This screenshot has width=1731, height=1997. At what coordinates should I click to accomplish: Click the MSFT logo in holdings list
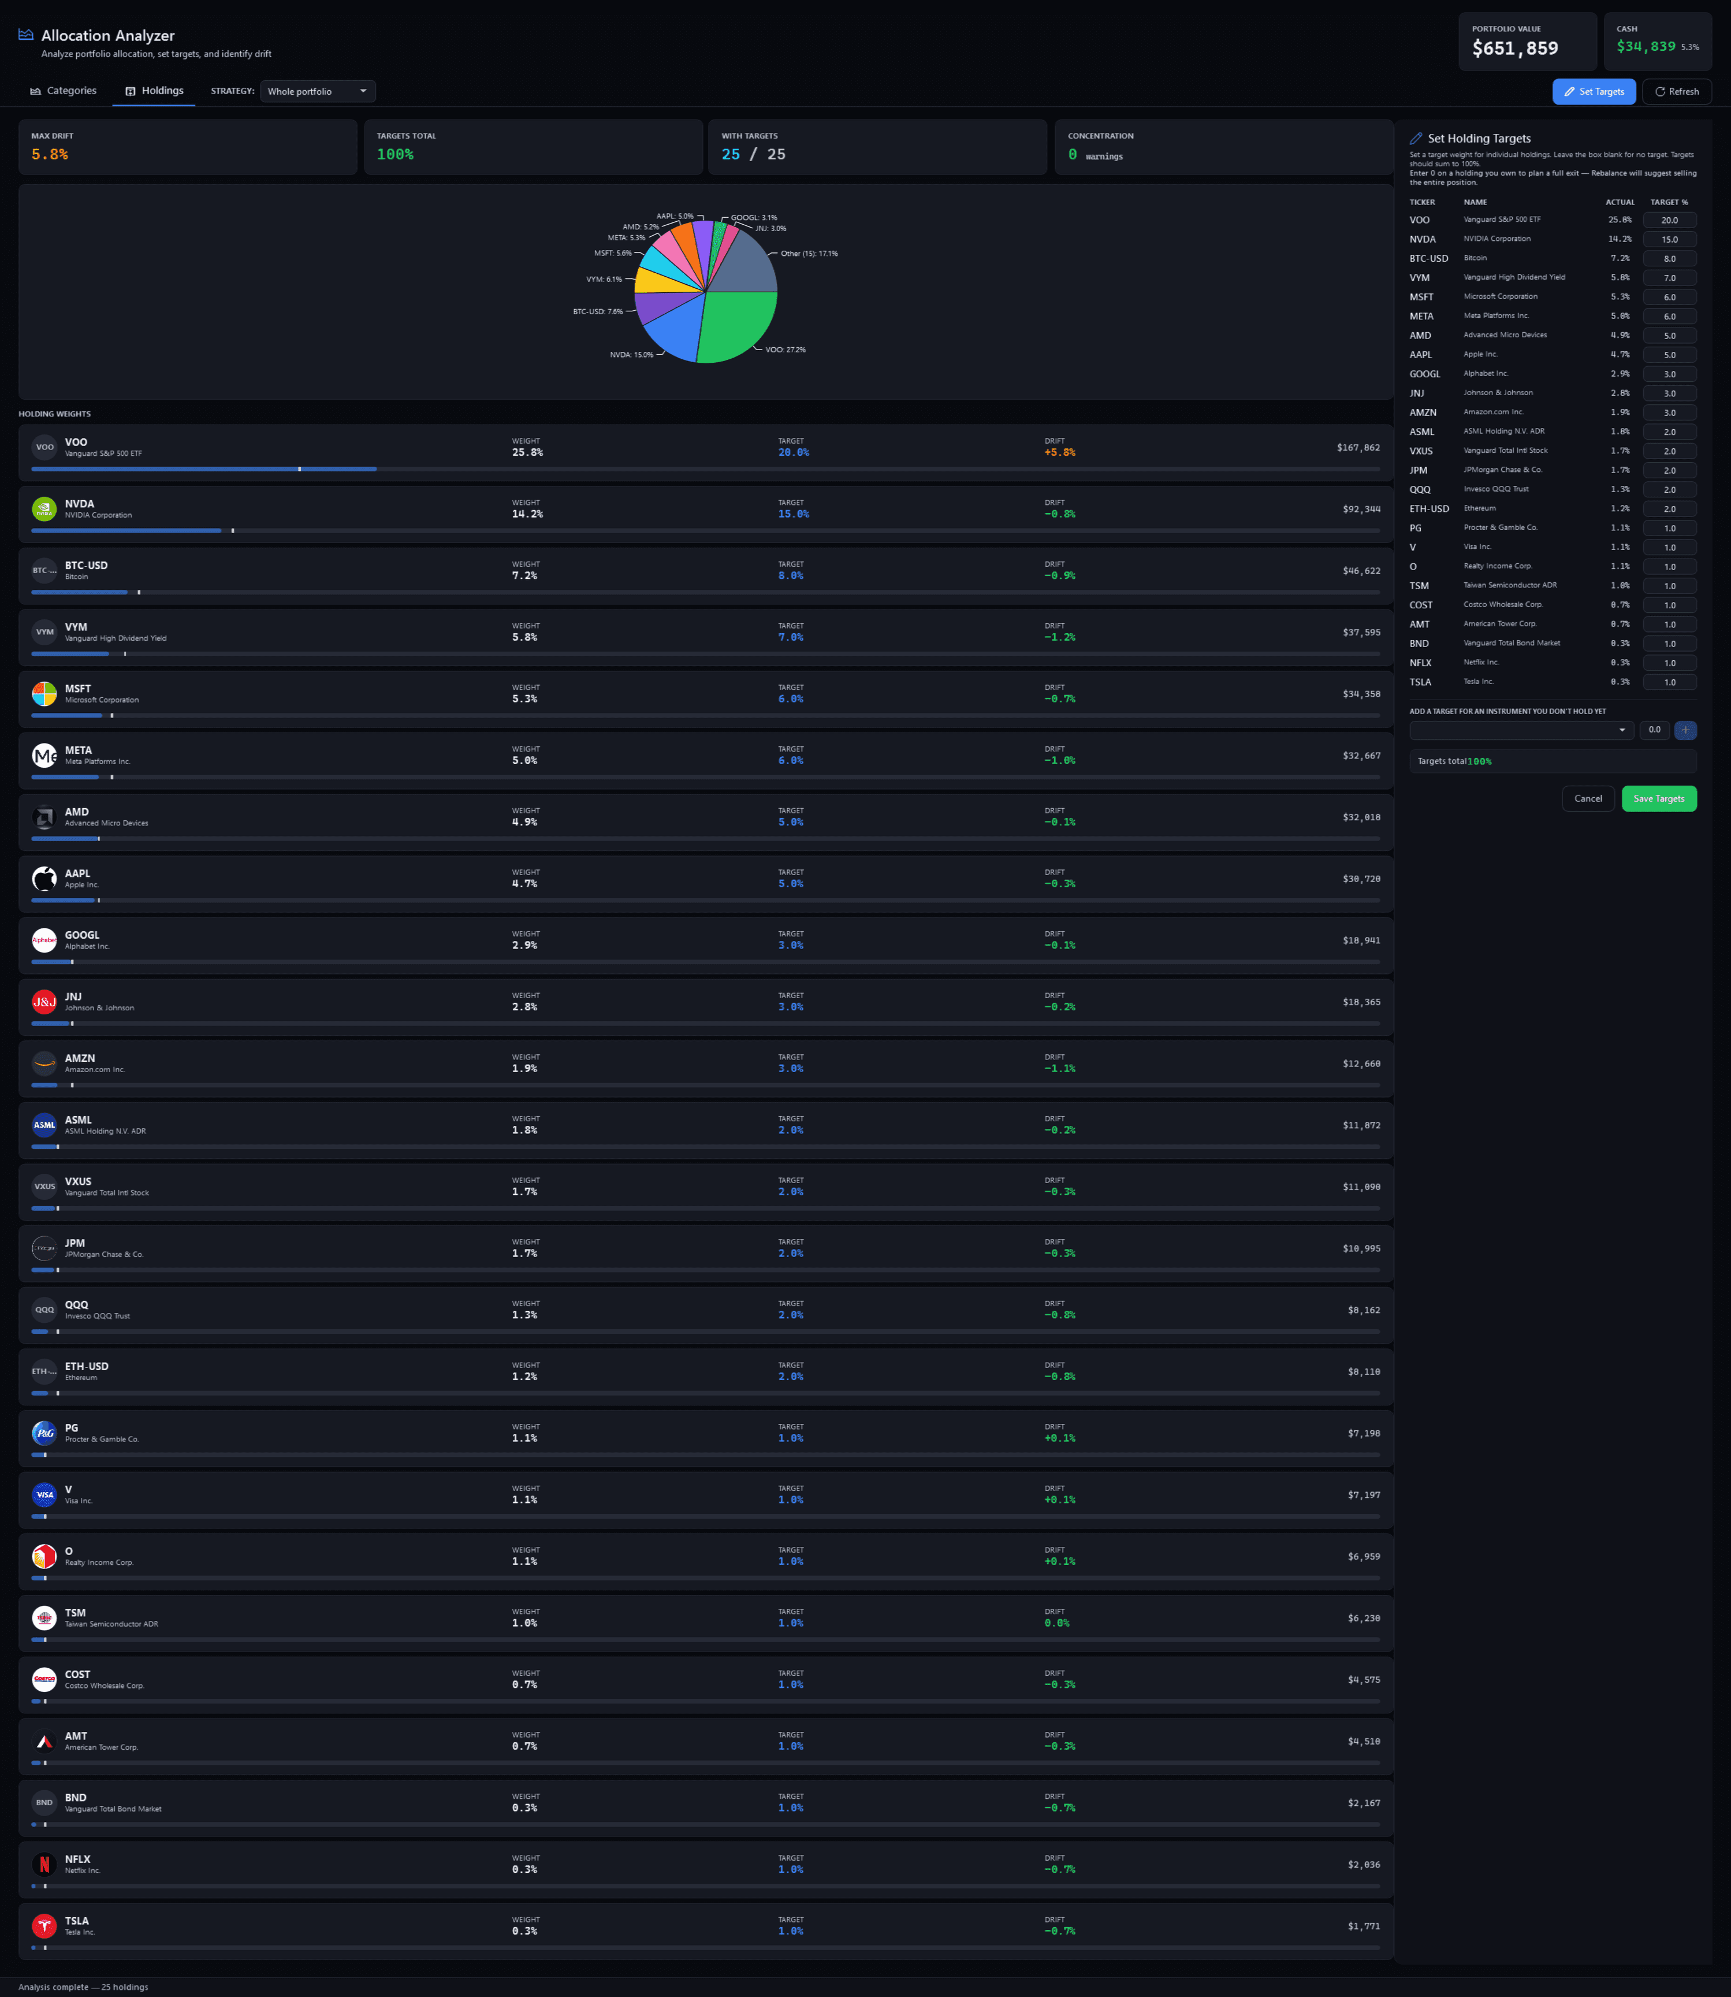[x=44, y=694]
